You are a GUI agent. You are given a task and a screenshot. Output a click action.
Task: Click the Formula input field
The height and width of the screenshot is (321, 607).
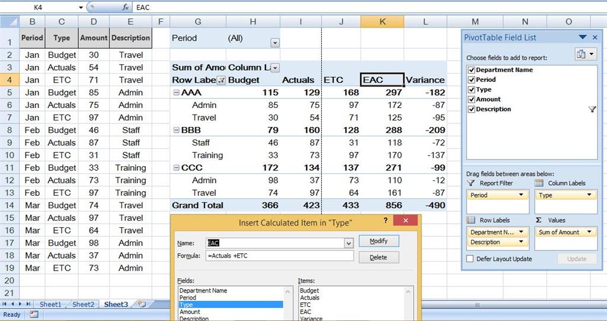tap(280, 256)
